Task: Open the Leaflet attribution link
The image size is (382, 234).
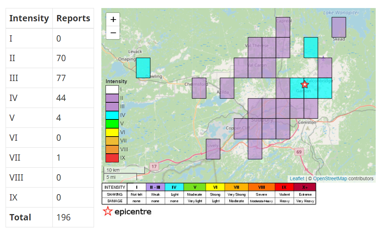Action: (297, 178)
